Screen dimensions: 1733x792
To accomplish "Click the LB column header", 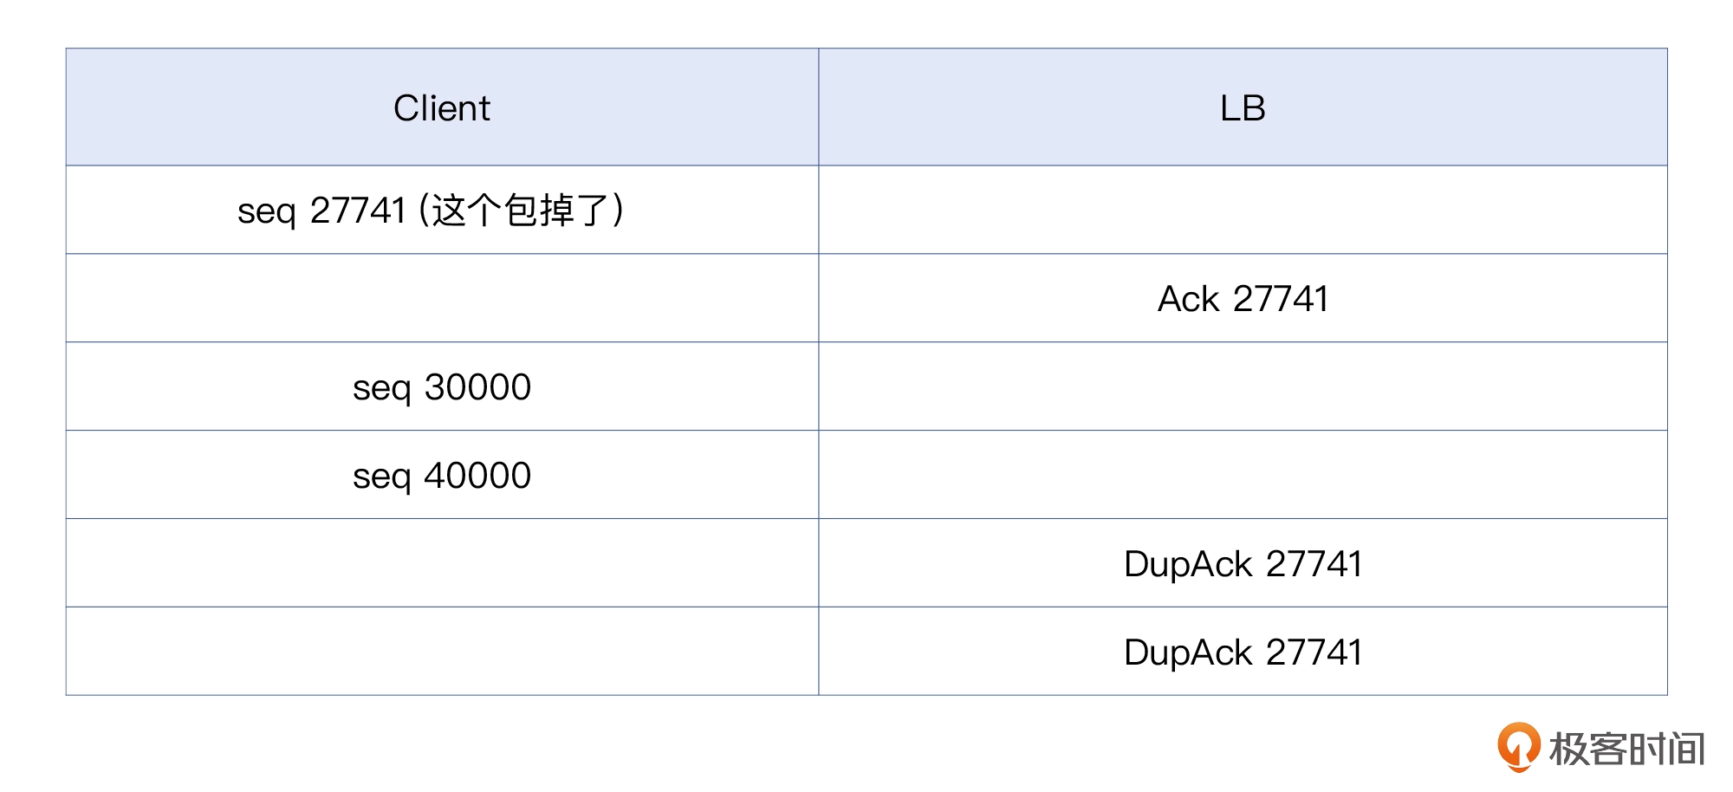I will pos(1243,107).
